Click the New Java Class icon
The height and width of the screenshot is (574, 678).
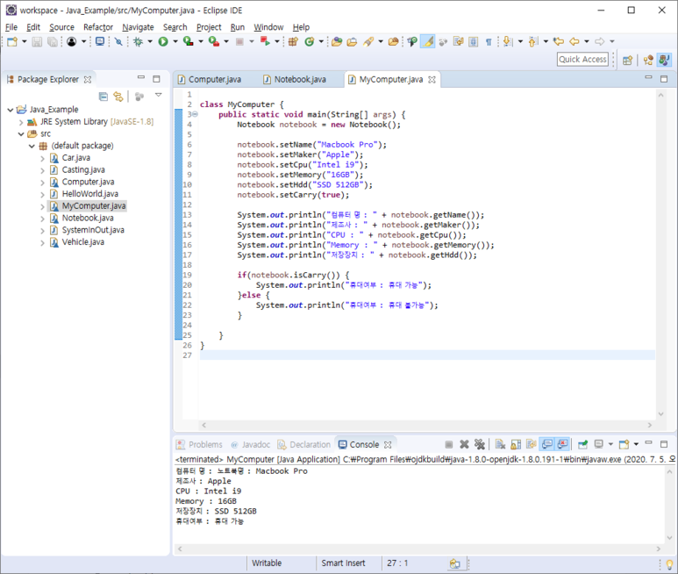coord(309,41)
